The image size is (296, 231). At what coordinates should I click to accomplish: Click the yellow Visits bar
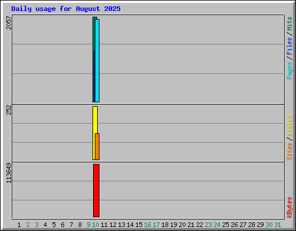[x=94, y=133]
